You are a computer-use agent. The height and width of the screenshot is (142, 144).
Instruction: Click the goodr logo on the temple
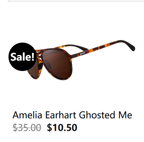(x=83, y=53)
